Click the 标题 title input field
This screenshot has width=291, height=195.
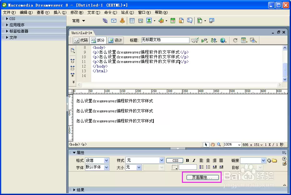point(165,40)
